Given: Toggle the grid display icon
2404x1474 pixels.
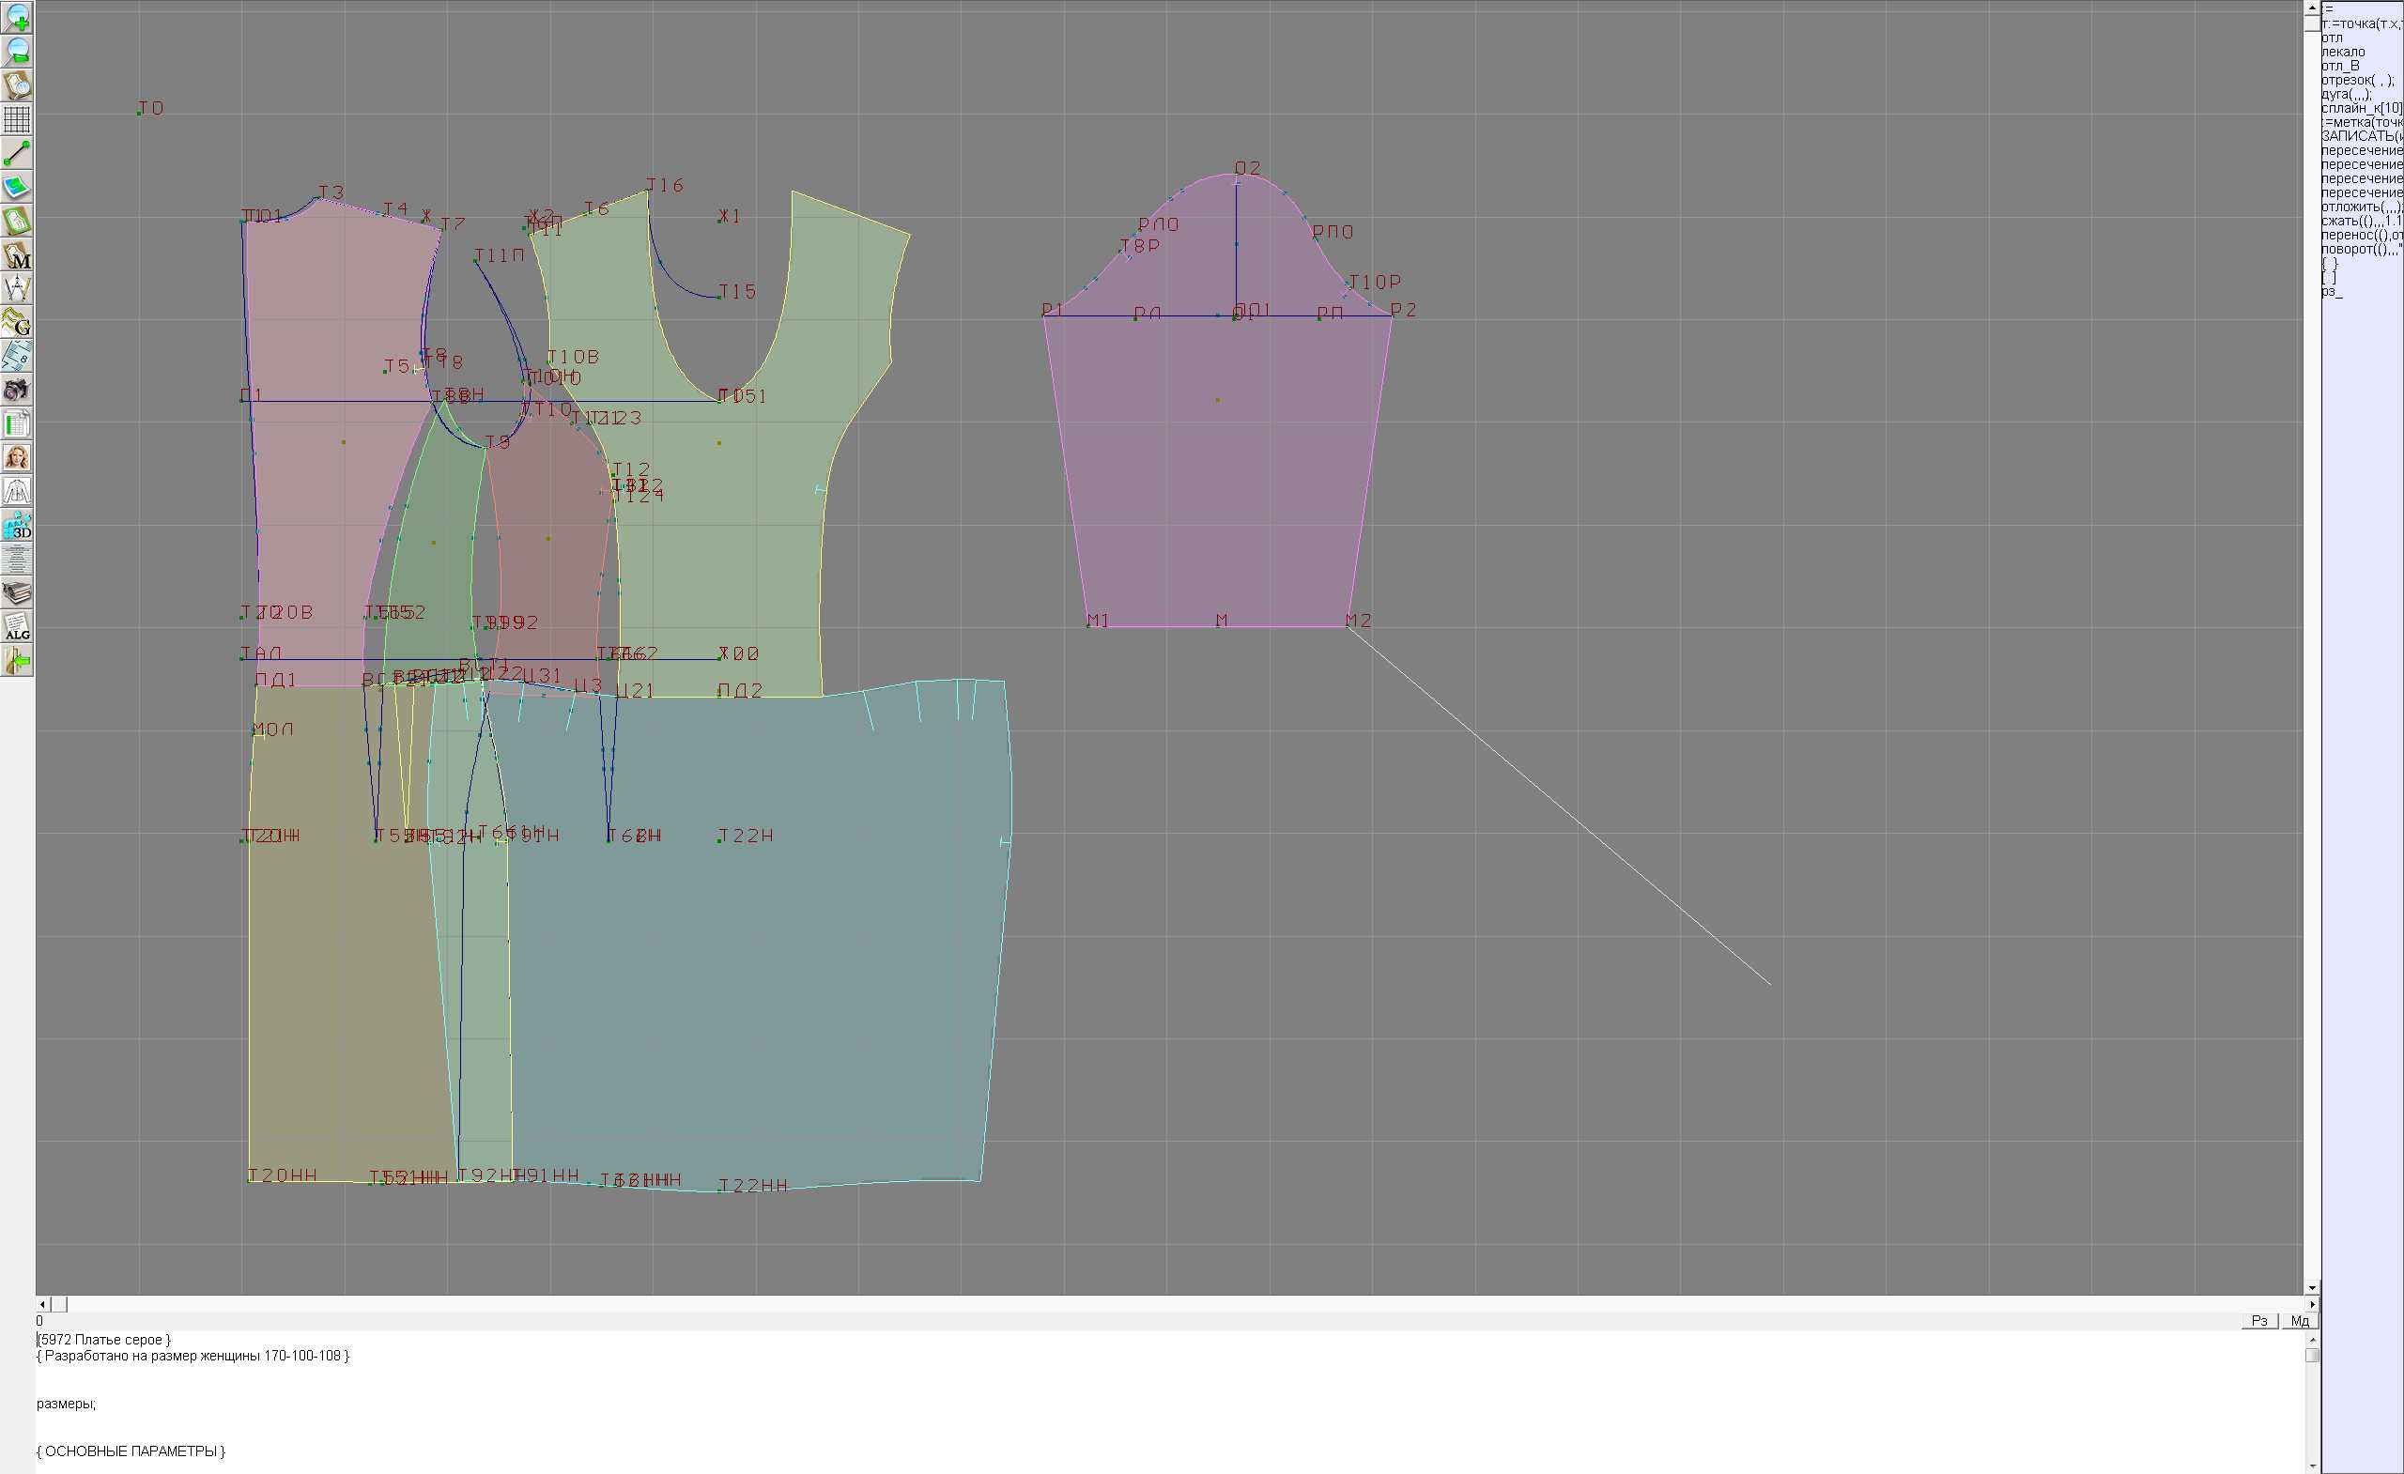Looking at the screenshot, I should (17, 119).
